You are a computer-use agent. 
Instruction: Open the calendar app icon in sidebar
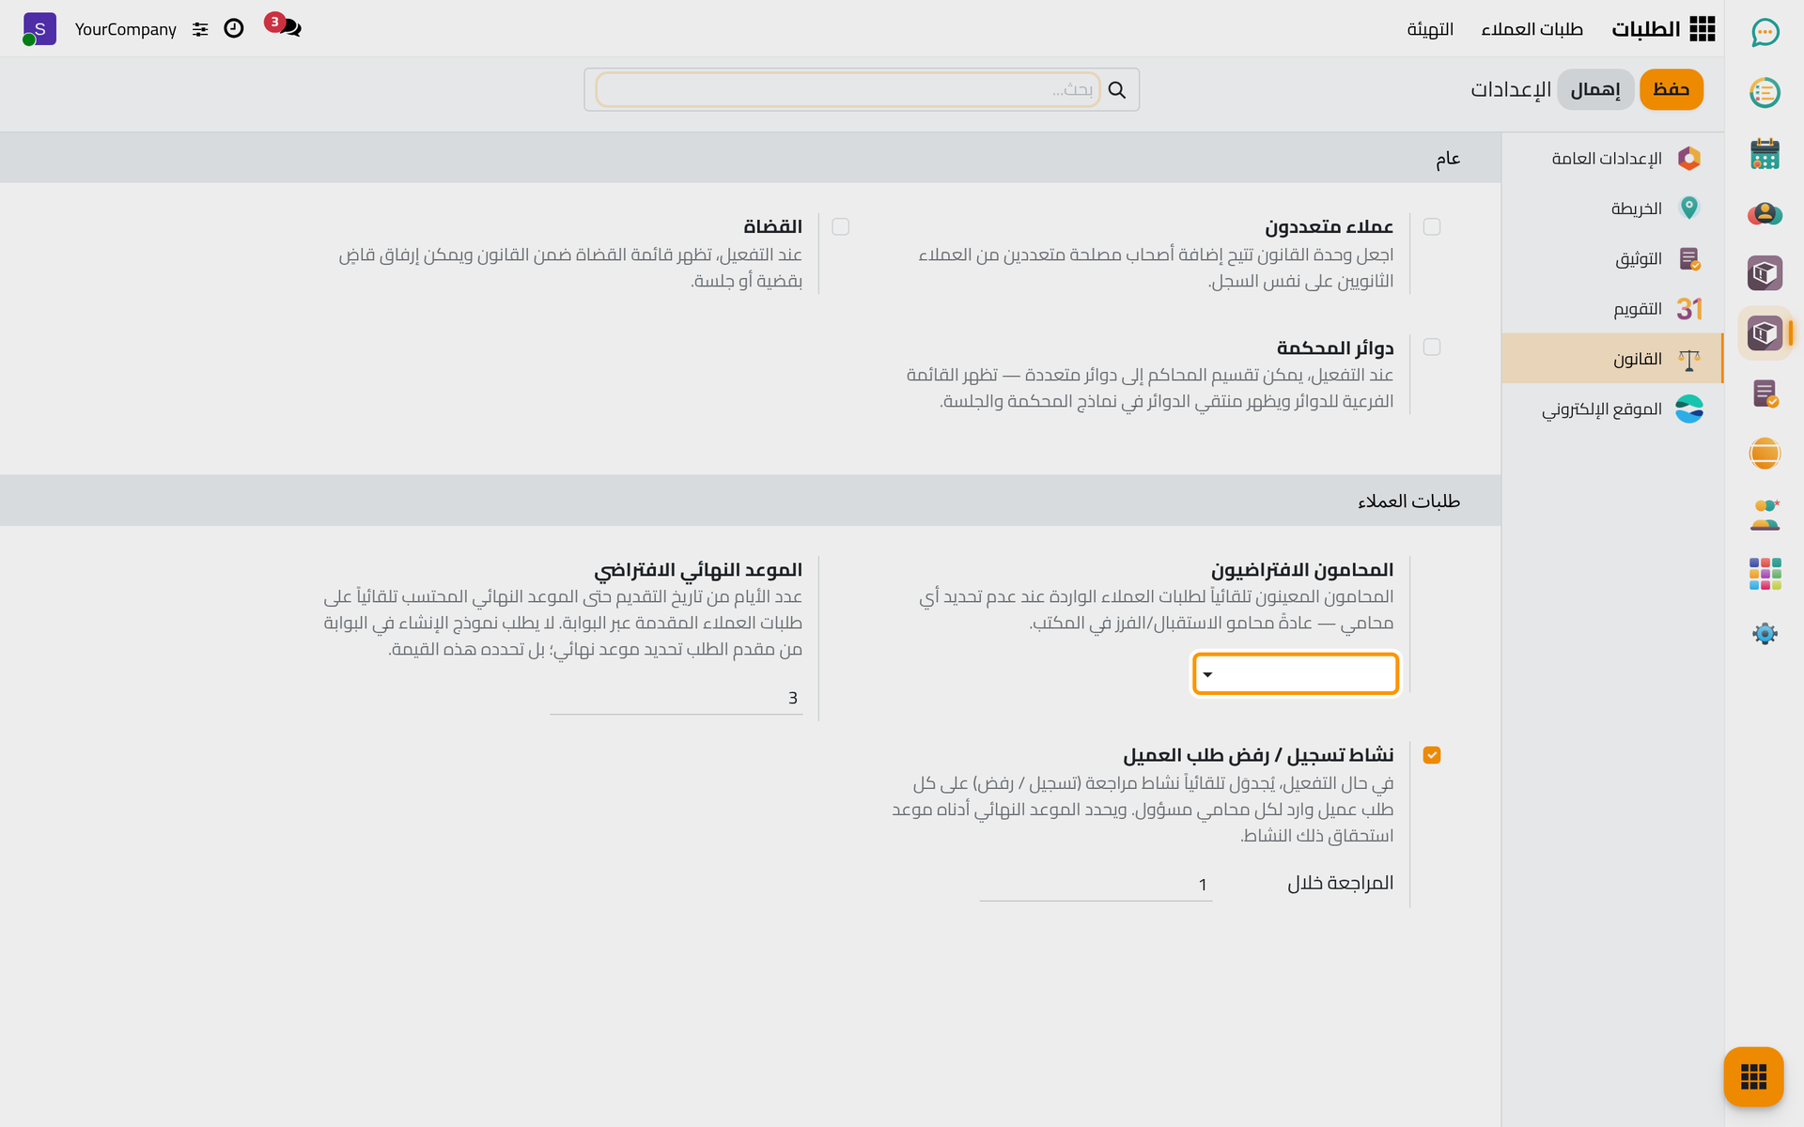(x=1765, y=153)
